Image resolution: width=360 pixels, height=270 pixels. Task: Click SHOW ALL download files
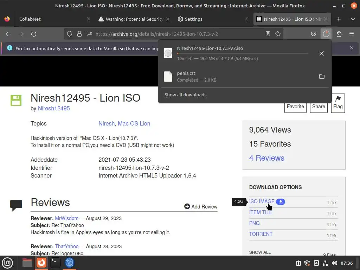260,252
